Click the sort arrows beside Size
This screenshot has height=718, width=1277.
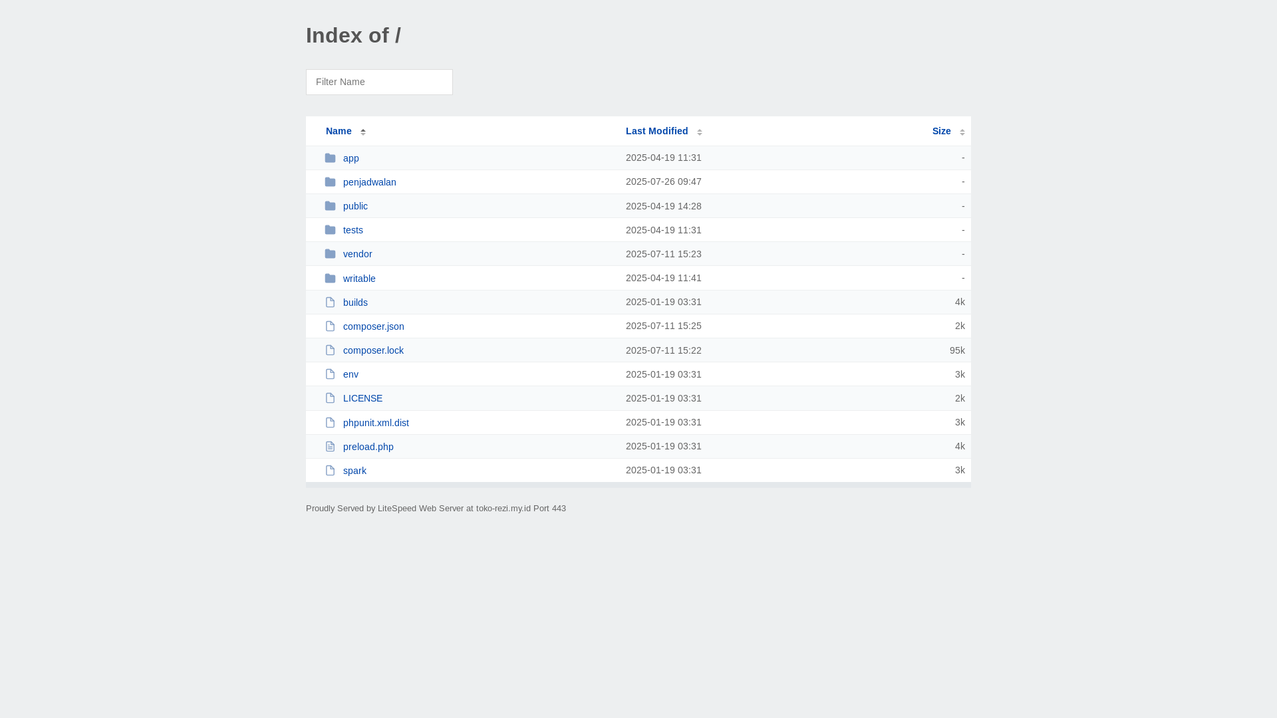[962, 132]
